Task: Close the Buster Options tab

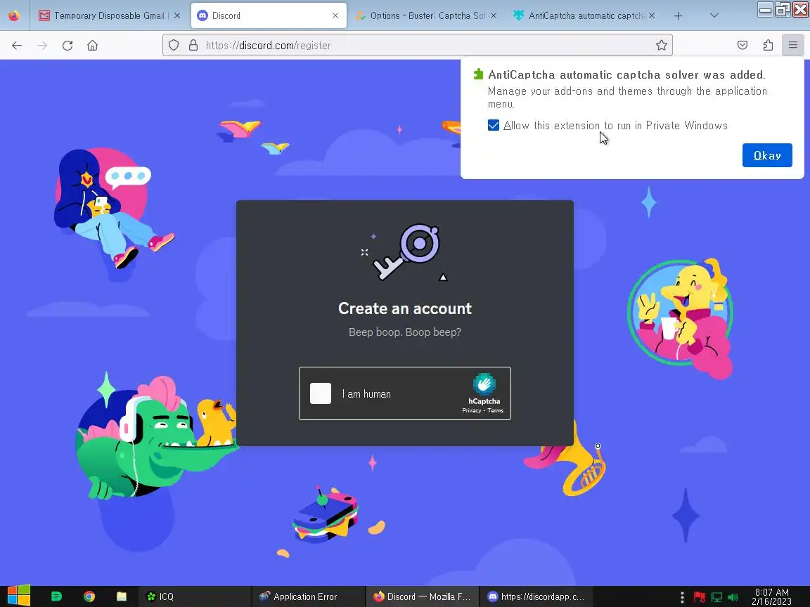Action: point(494,16)
